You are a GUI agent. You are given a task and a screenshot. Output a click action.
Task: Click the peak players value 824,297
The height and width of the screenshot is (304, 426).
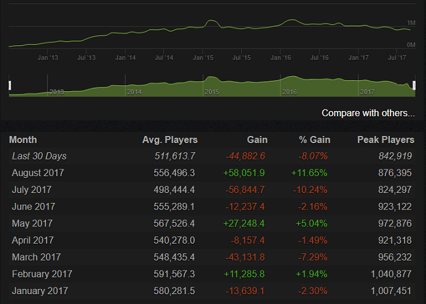pyautogui.click(x=395, y=190)
